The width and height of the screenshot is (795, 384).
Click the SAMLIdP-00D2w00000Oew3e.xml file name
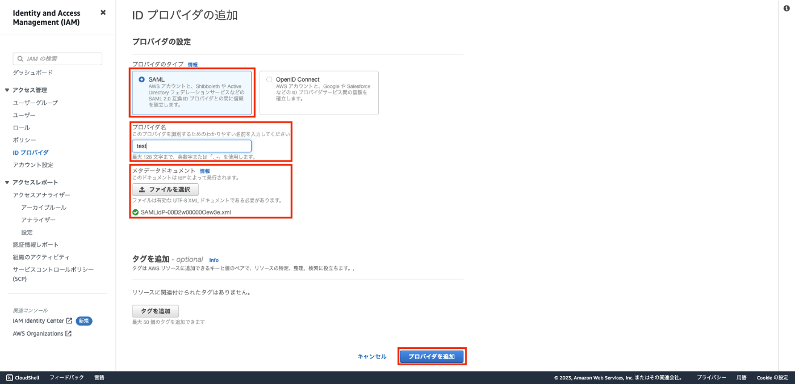click(186, 212)
